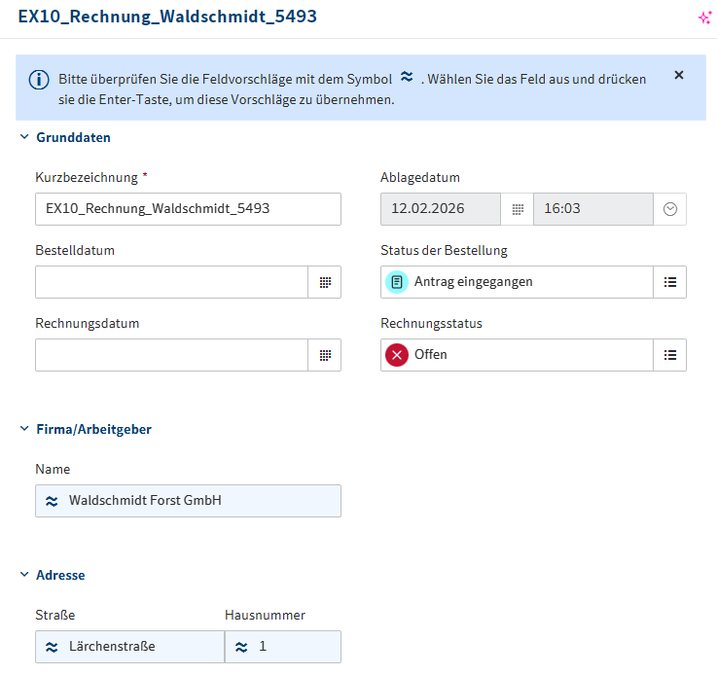Open the Bestelldatum calendar picker

tap(325, 282)
